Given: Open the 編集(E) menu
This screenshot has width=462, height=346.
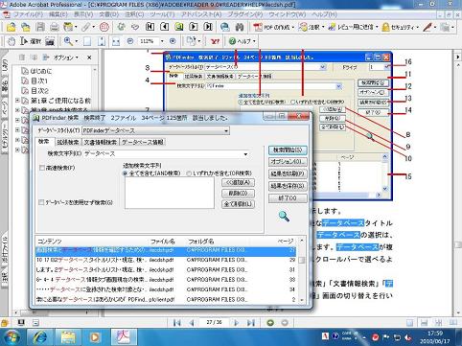Looking at the screenshot, I should point(58,14).
